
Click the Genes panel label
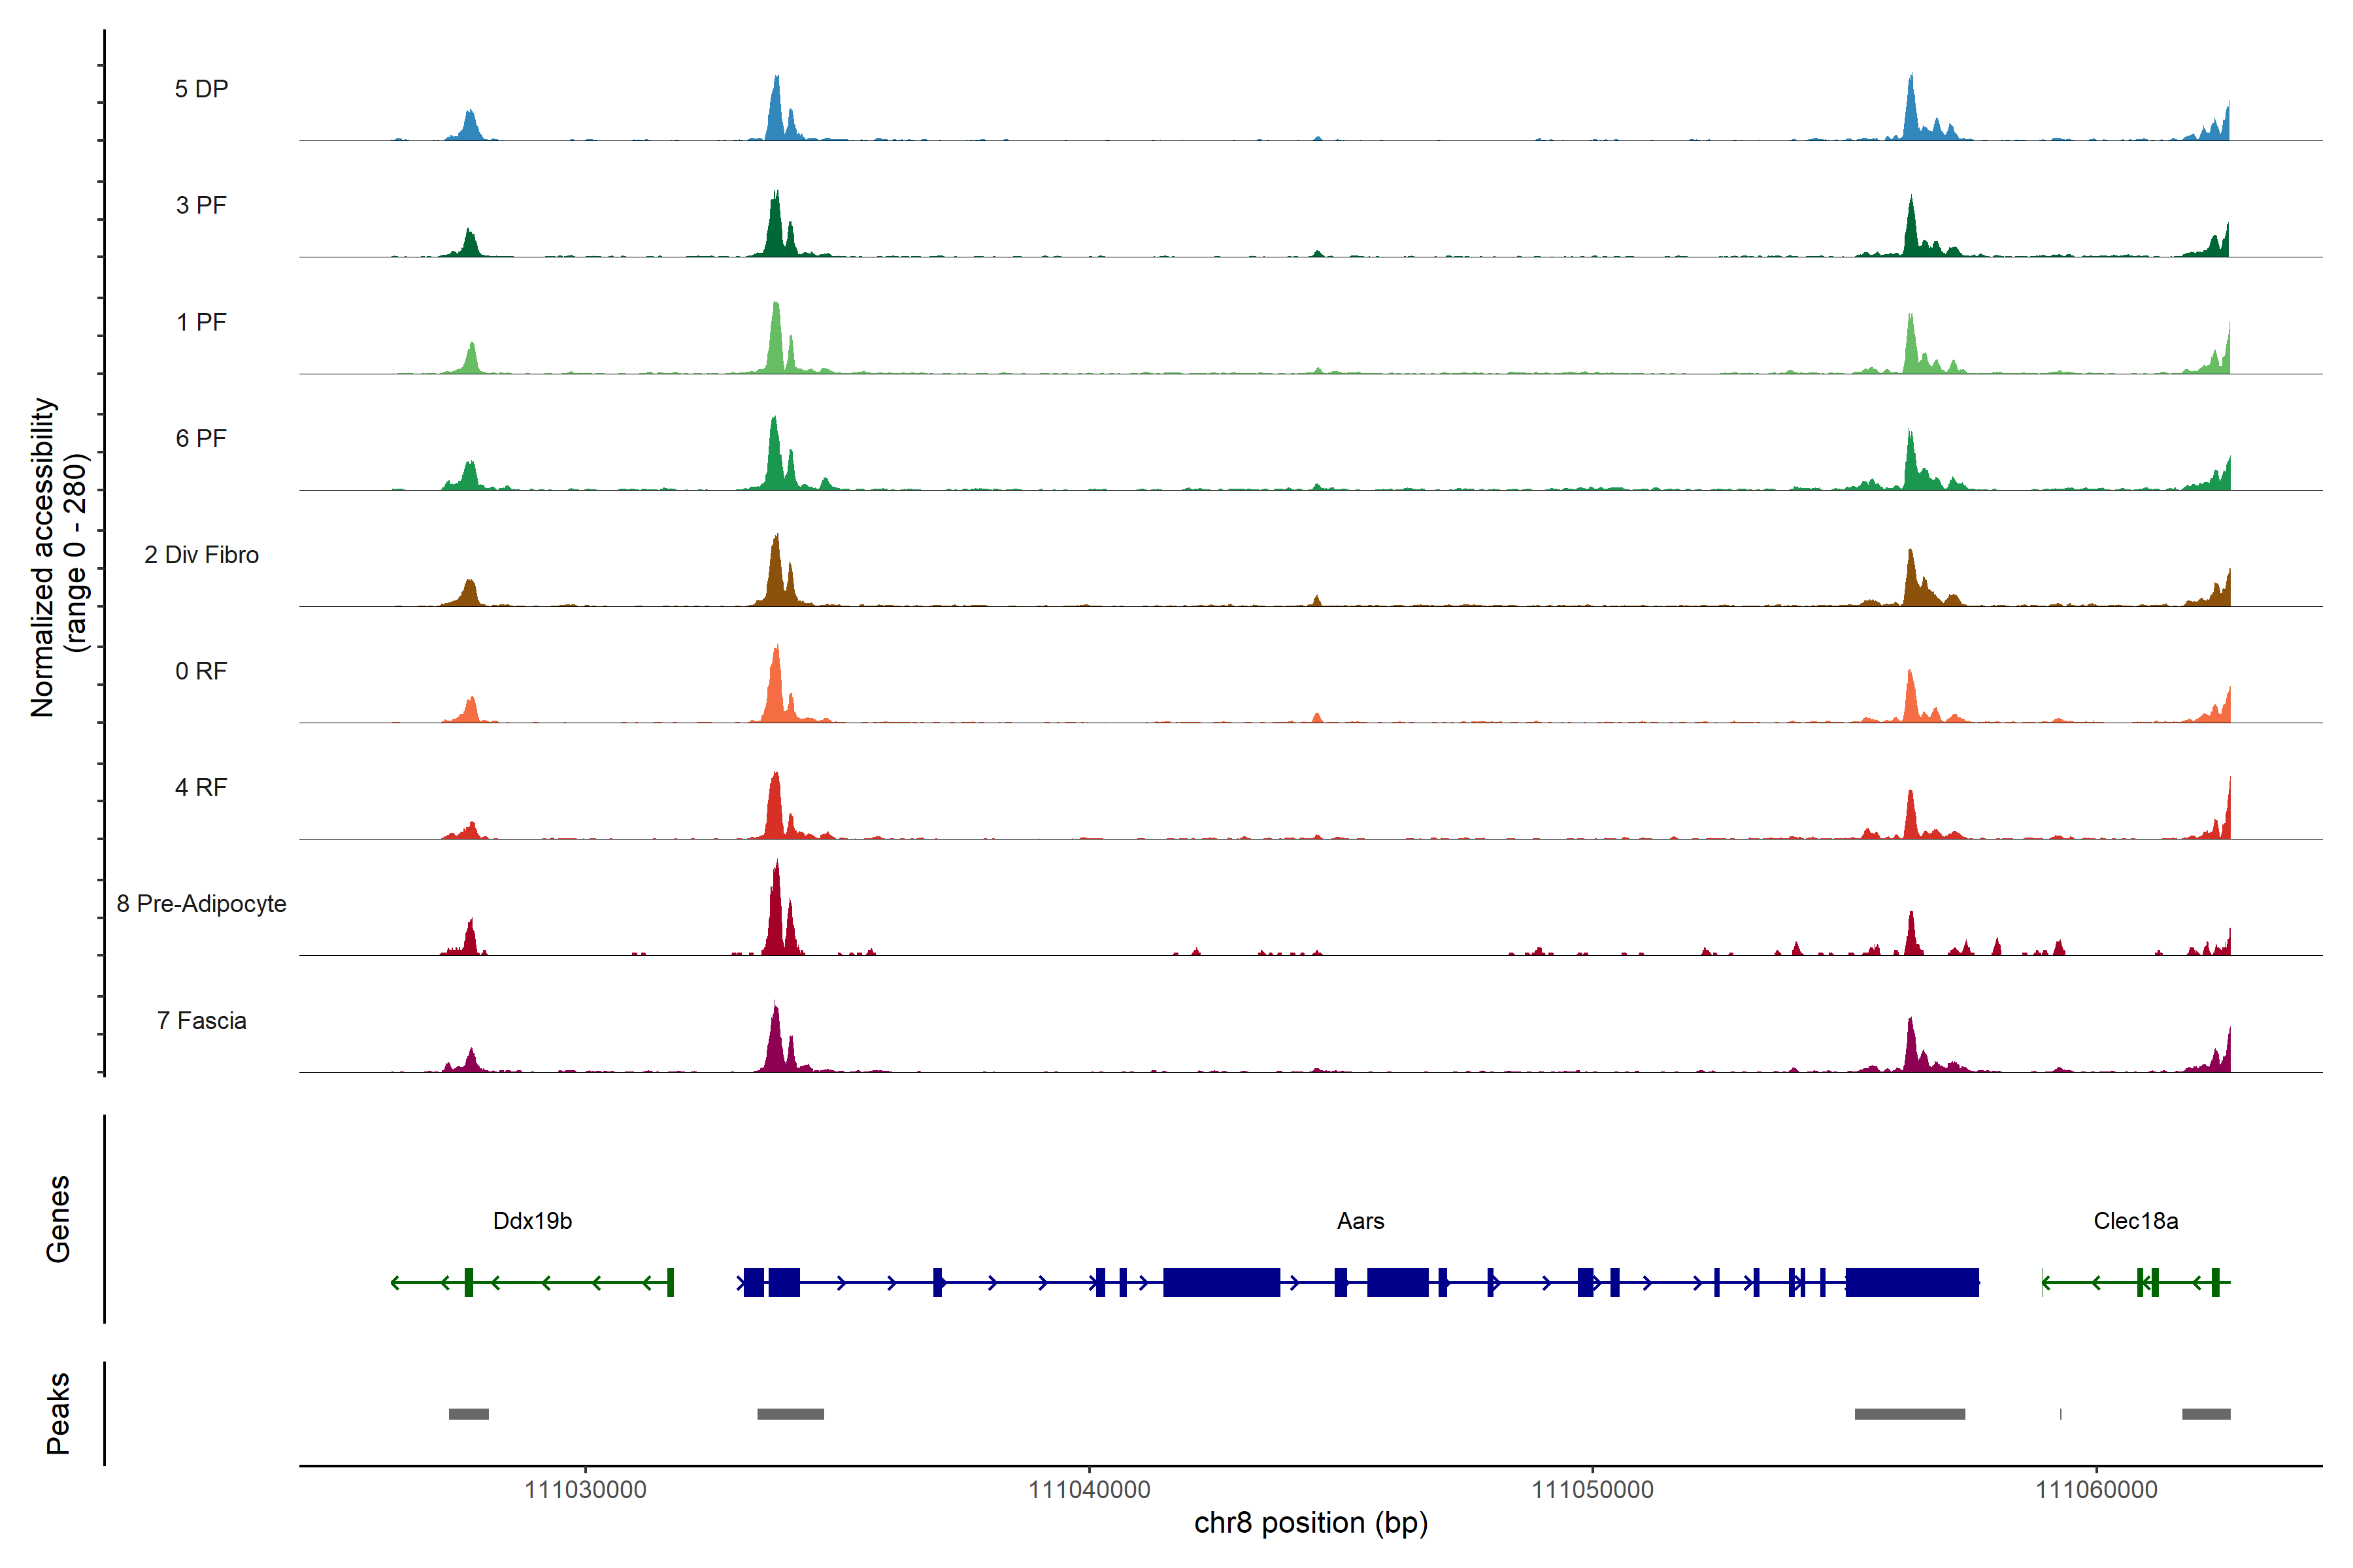pyautogui.click(x=58, y=1219)
